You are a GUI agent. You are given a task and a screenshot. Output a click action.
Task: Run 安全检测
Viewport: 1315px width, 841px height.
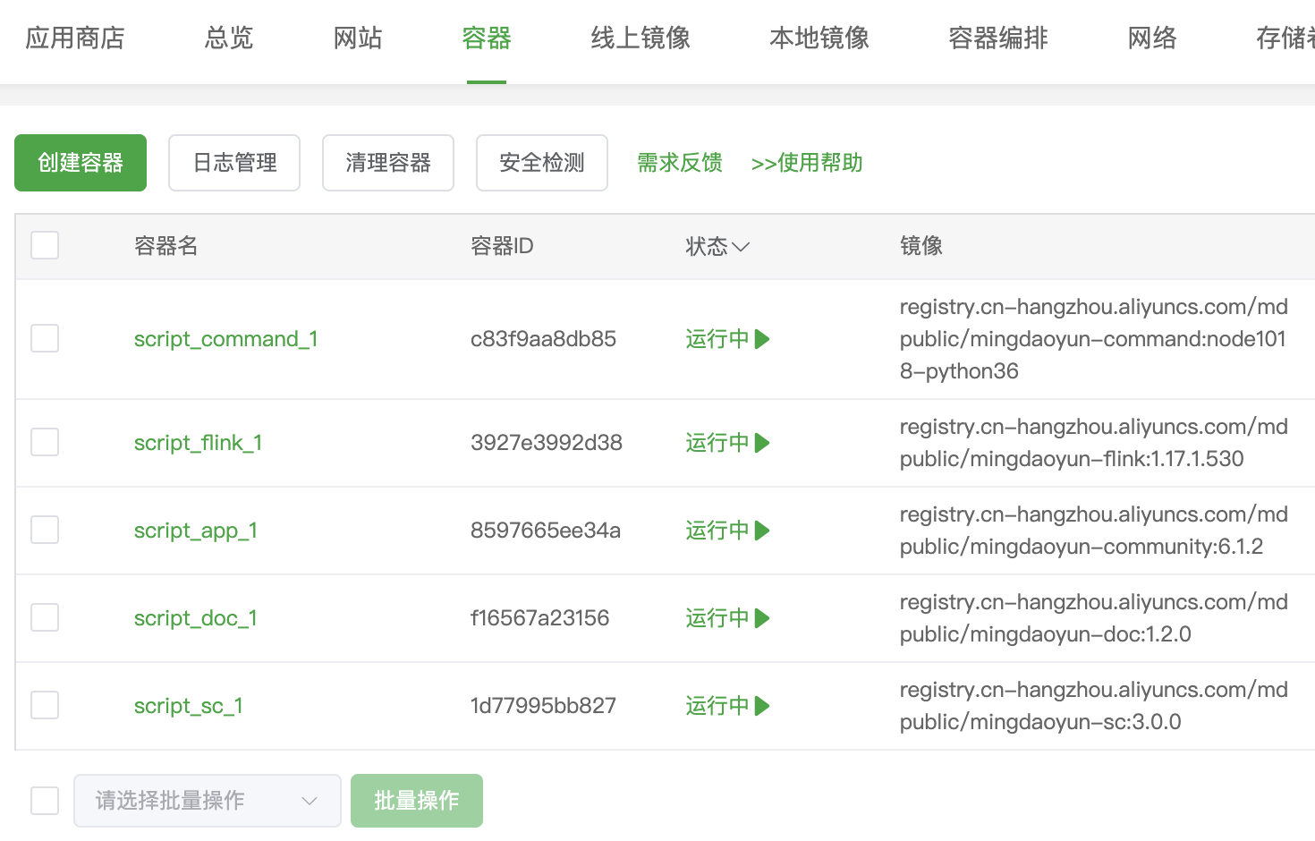[x=542, y=163]
